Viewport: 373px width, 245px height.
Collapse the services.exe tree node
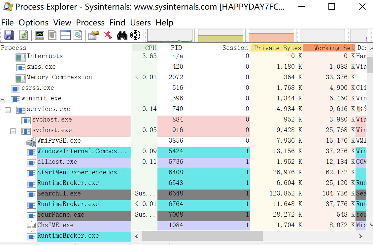pyautogui.click(x=8, y=110)
